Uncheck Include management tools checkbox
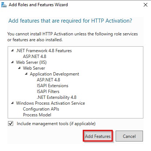Viewport: 151px width, 151px height. pyautogui.click(x=11, y=124)
